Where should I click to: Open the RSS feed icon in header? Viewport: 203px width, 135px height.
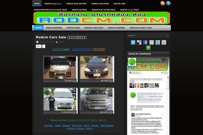click(x=163, y=3)
